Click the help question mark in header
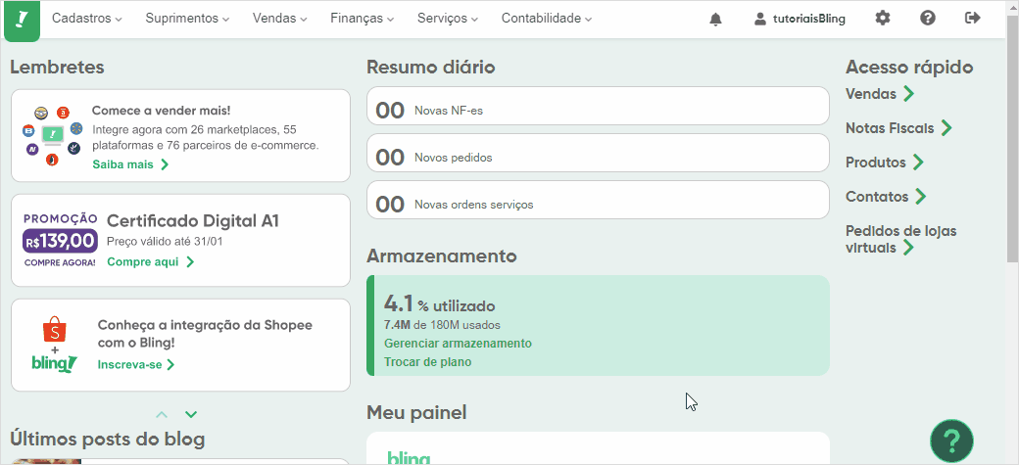The height and width of the screenshot is (465, 1019). tap(927, 19)
